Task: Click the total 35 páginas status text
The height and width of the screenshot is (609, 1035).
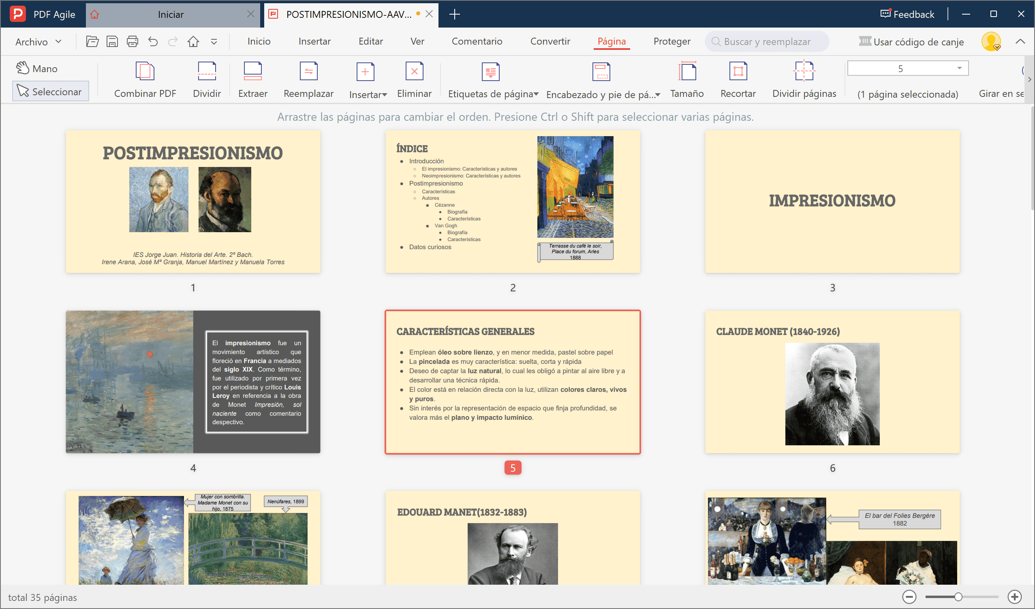Action: pos(42,597)
